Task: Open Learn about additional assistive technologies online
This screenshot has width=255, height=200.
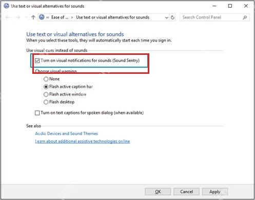Action: pyautogui.click(x=83, y=142)
